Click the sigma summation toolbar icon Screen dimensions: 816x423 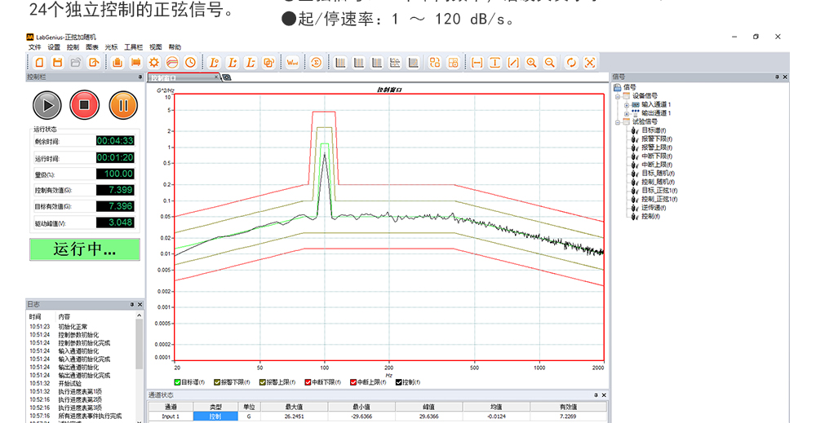pos(316,63)
